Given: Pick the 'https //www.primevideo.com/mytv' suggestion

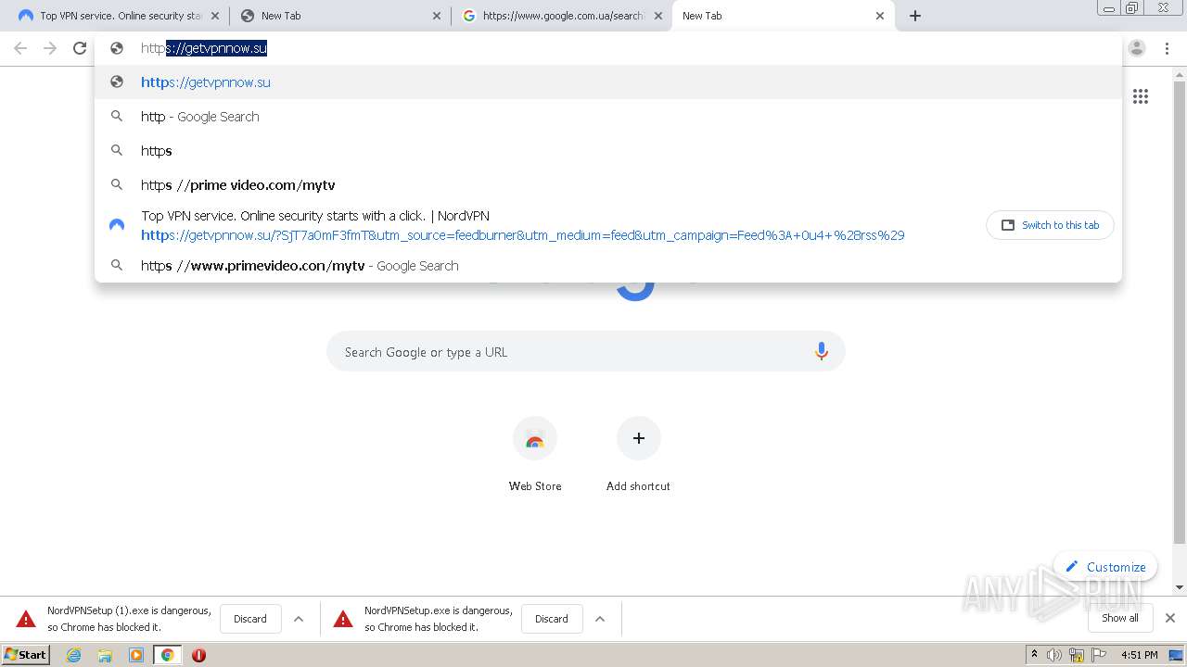Looking at the screenshot, I should click(x=608, y=266).
